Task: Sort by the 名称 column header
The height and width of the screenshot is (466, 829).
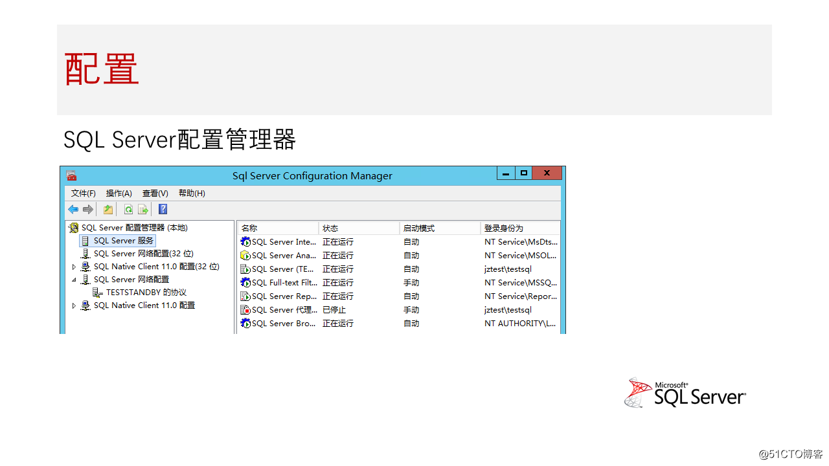Action: coord(278,228)
